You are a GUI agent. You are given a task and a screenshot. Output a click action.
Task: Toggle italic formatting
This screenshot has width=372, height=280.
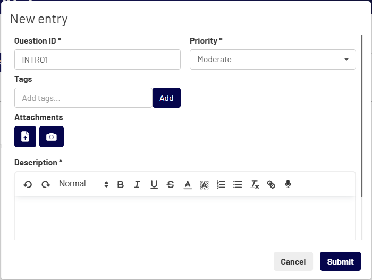point(137,184)
